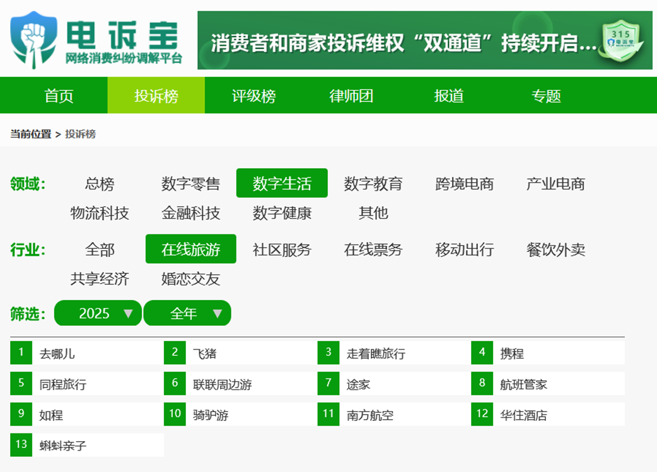Switch to the 首页 menu item
The height and width of the screenshot is (472, 657).
pos(59,96)
